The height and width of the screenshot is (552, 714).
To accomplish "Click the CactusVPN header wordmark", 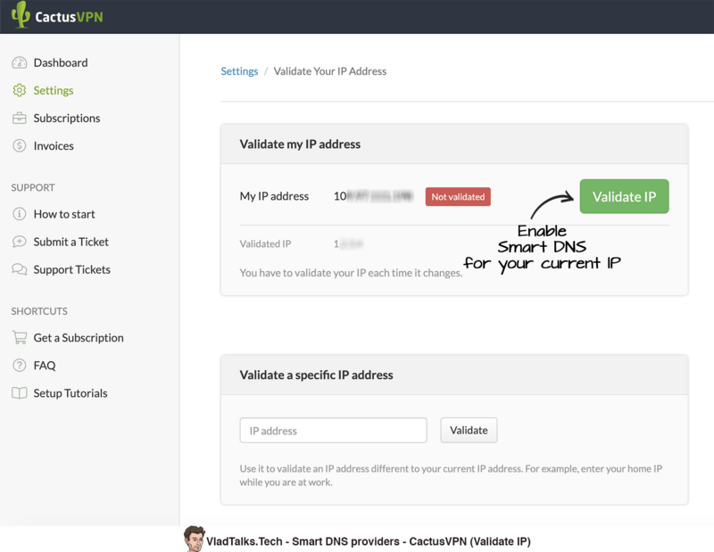I will pyautogui.click(x=69, y=17).
